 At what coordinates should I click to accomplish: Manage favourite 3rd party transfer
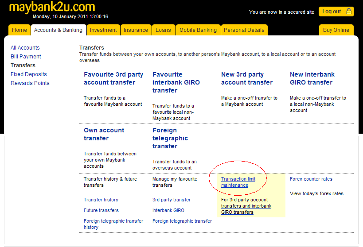[172, 200]
